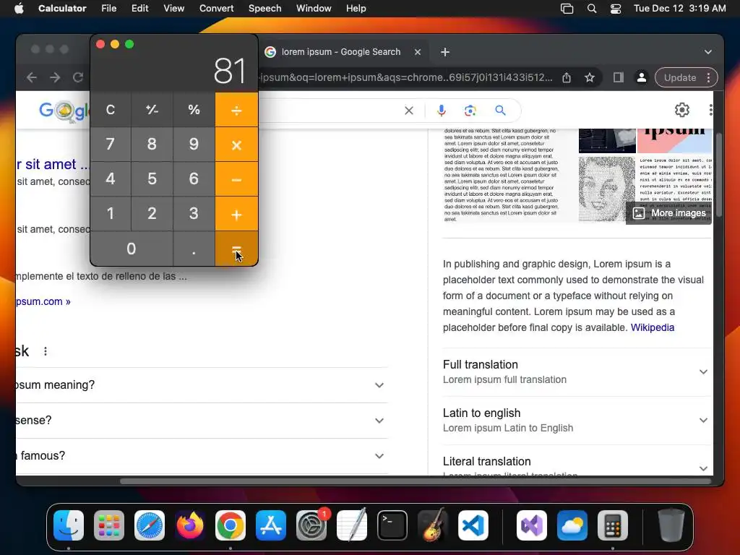The height and width of the screenshot is (555, 740).
Task: Open the Help menu
Action: pyautogui.click(x=356, y=9)
